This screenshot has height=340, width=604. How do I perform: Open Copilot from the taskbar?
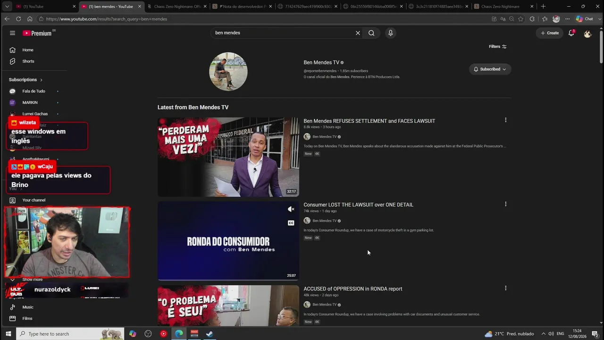133,334
